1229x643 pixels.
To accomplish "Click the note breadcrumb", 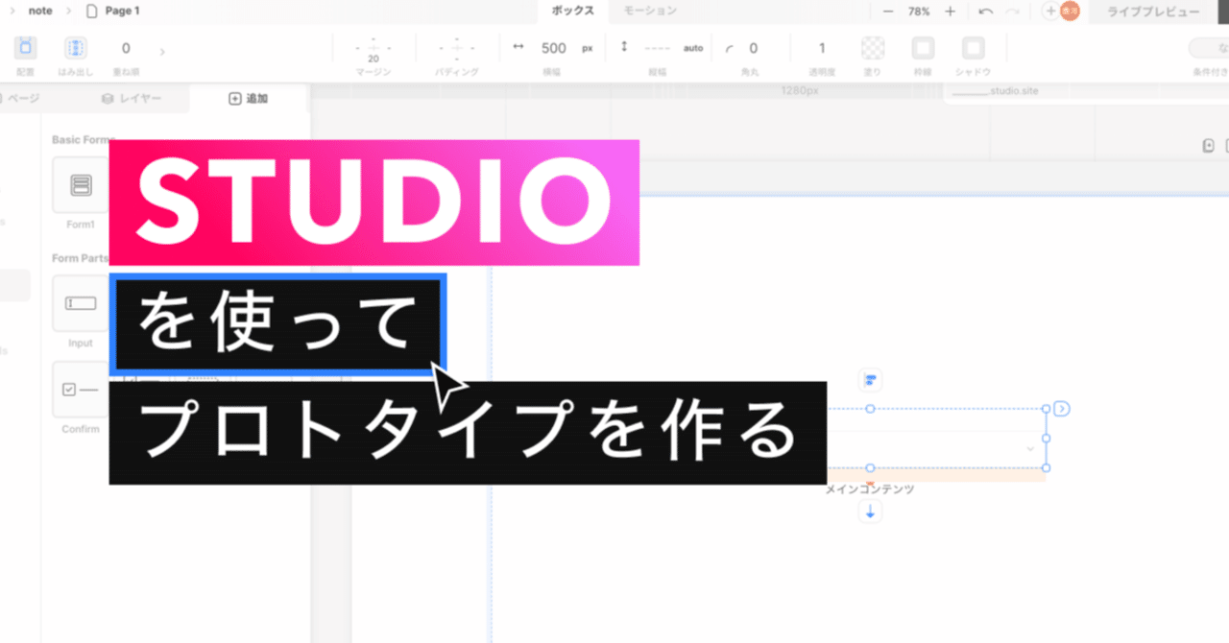I will tap(41, 12).
